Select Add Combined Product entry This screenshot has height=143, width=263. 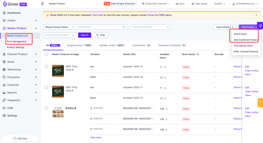pyautogui.click(x=246, y=40)
